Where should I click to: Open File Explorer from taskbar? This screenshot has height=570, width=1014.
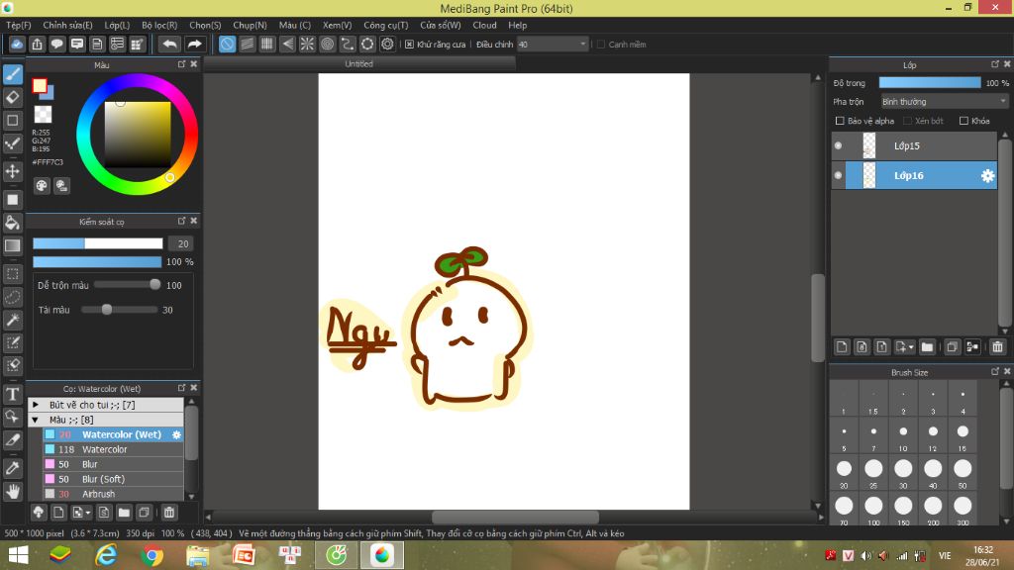[x=198, y=555]
